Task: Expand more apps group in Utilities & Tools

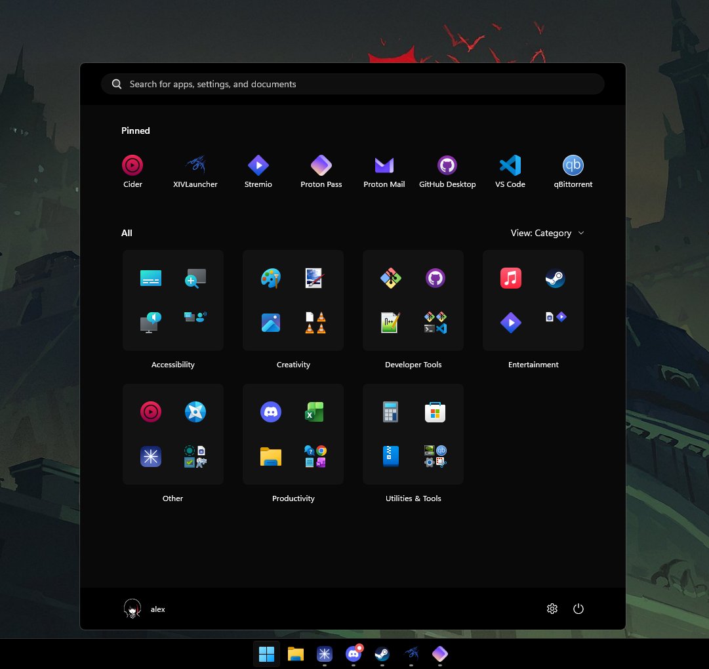Action: click(x=436, y=456)
